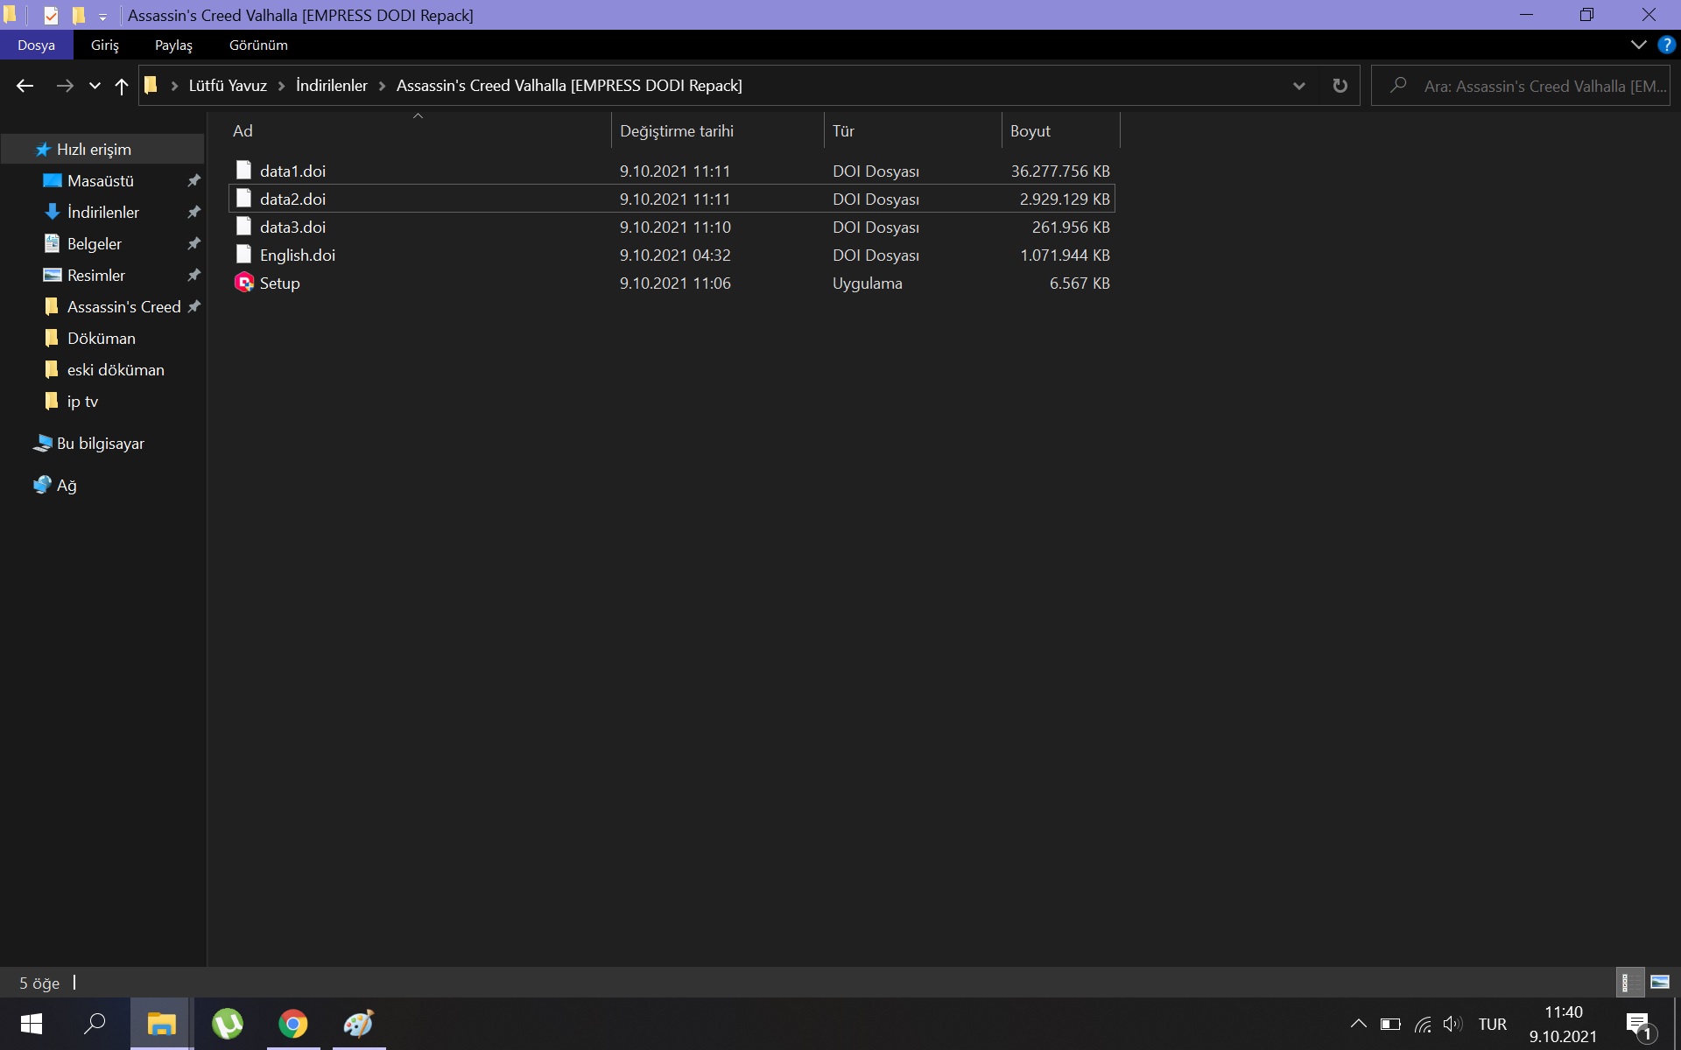Open Assassin's Creed pinned folder

point(123,307)
